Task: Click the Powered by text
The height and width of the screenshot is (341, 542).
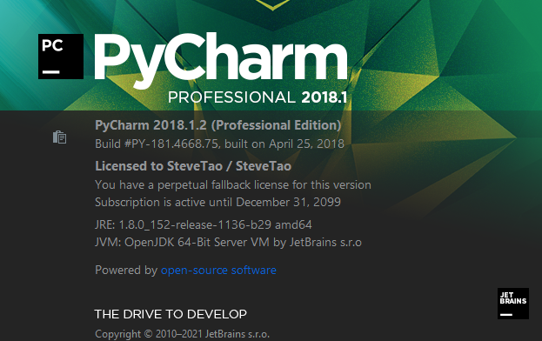Action: point(126,270)
